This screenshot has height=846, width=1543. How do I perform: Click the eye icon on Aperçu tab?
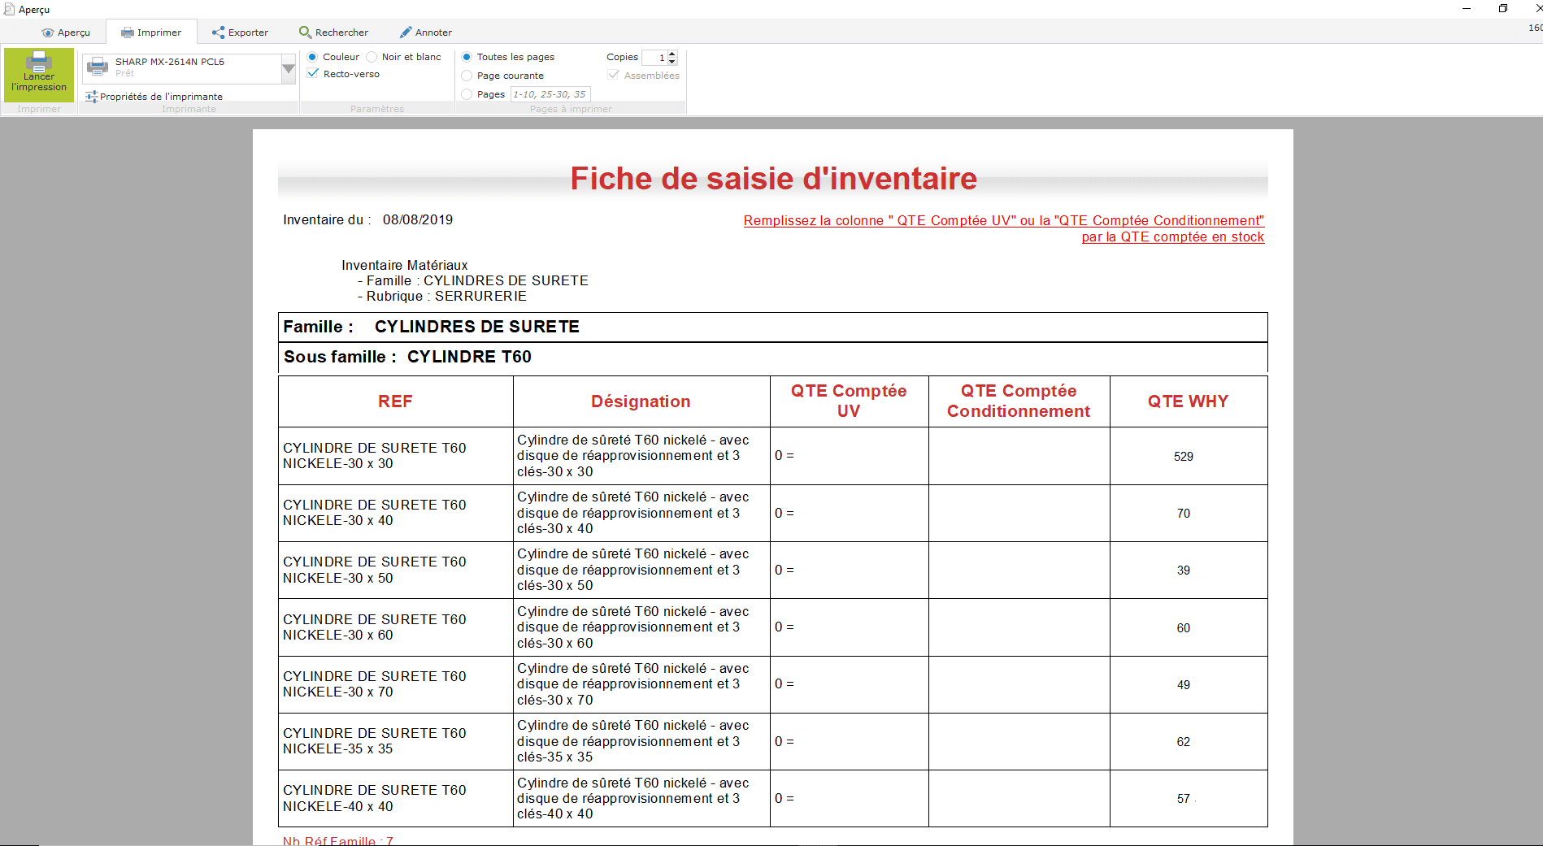pyautogui.click(x=48, y=33)
